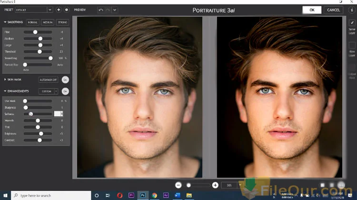
Task: Click the Threshold value 23
Action: point(61,52)
